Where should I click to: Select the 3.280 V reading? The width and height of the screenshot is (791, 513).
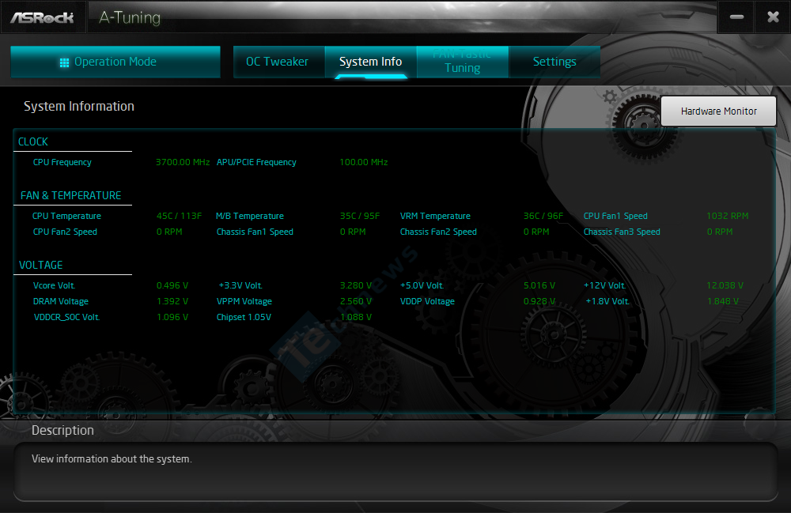pyautogui.click(x=356, y=285)
